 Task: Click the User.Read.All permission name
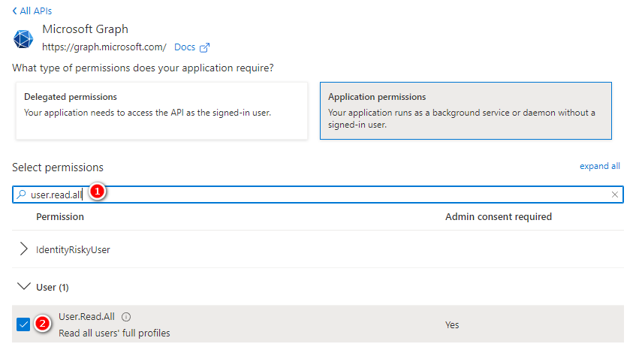[x=86, y=316]
